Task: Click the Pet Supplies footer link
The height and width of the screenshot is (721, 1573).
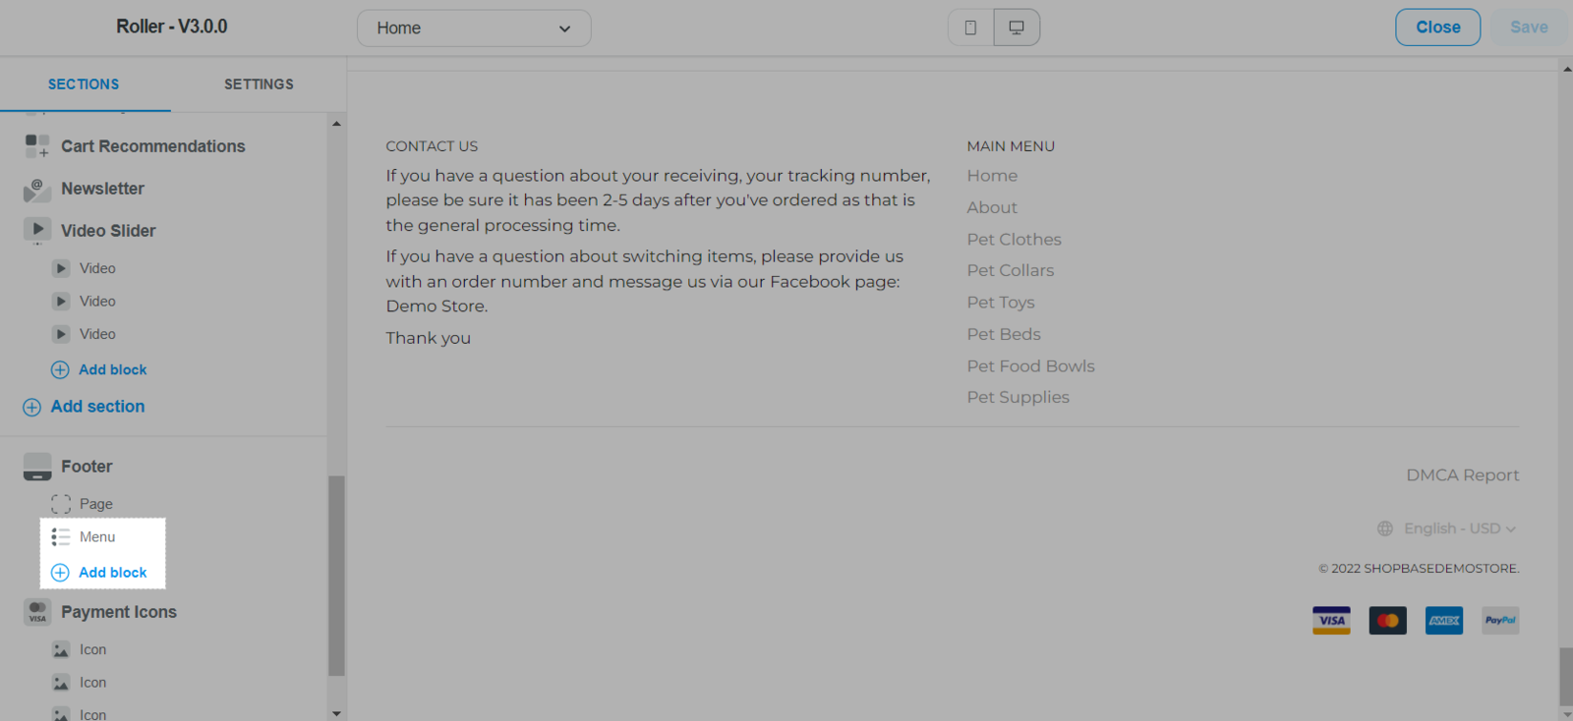Action: click(1018, 397)
